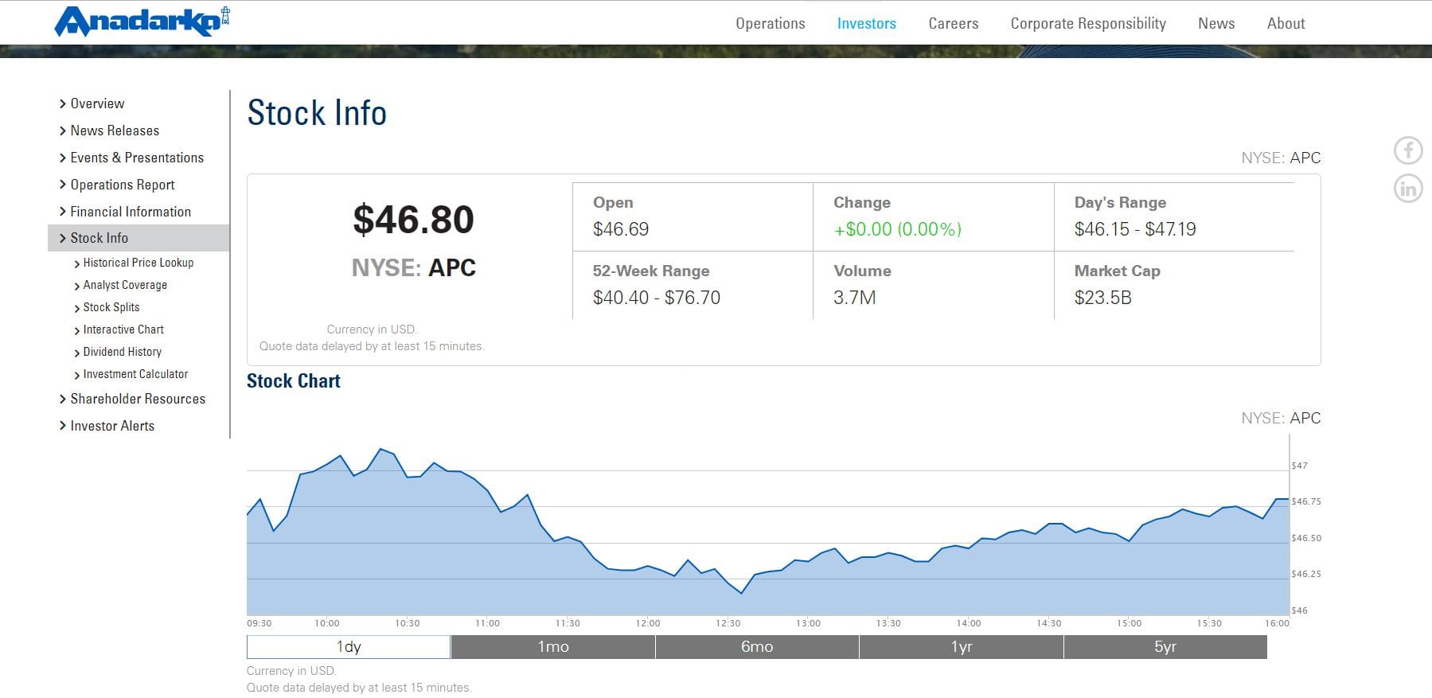Open the About menu
The image size is (1432, 698).
(1286, 23)
